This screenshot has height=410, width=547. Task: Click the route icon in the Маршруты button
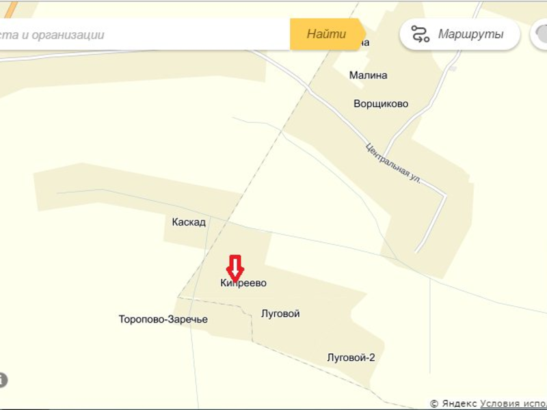point(420,34)
